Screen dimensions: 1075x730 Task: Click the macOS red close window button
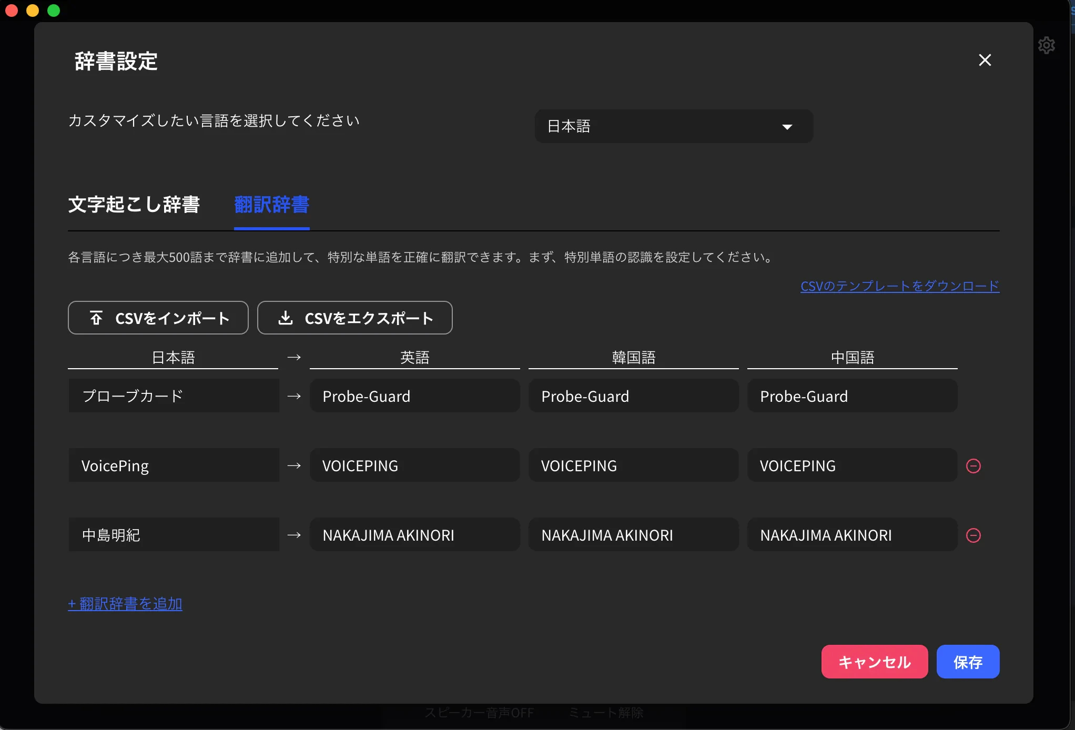pos(12,11)
